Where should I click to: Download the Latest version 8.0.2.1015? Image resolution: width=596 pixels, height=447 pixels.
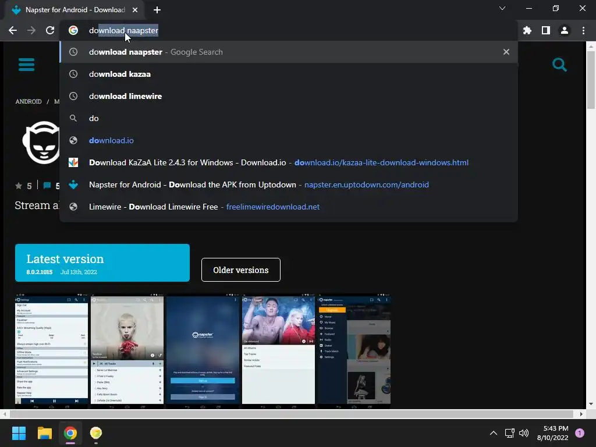coord(102,262)
